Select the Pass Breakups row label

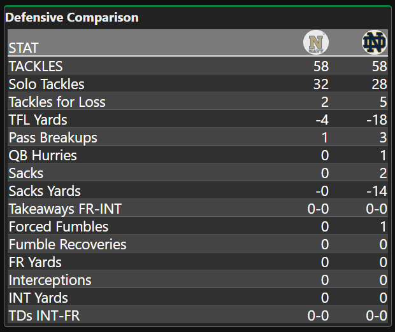tap(53, 137)
